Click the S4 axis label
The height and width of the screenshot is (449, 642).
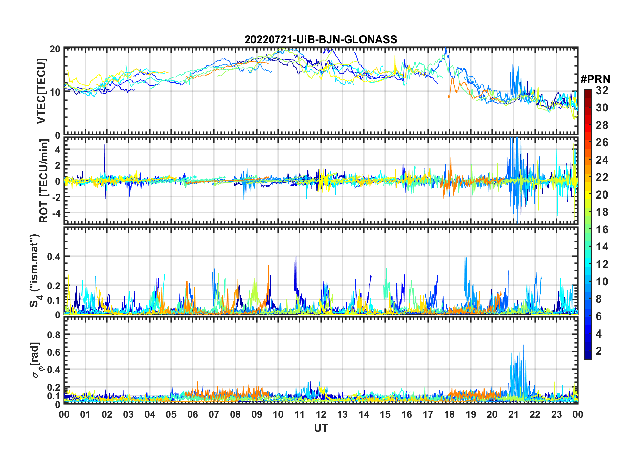(x=35, y=271)
